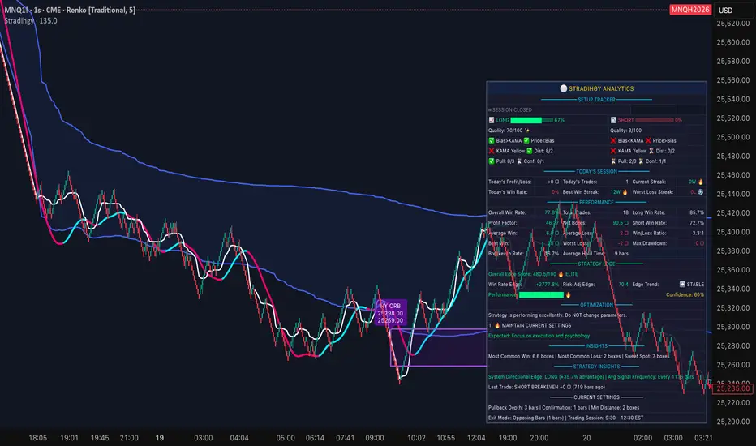
Task: Click the 25,600.00 price axis label
Action: pyautogui.click(x=732, y=42)
